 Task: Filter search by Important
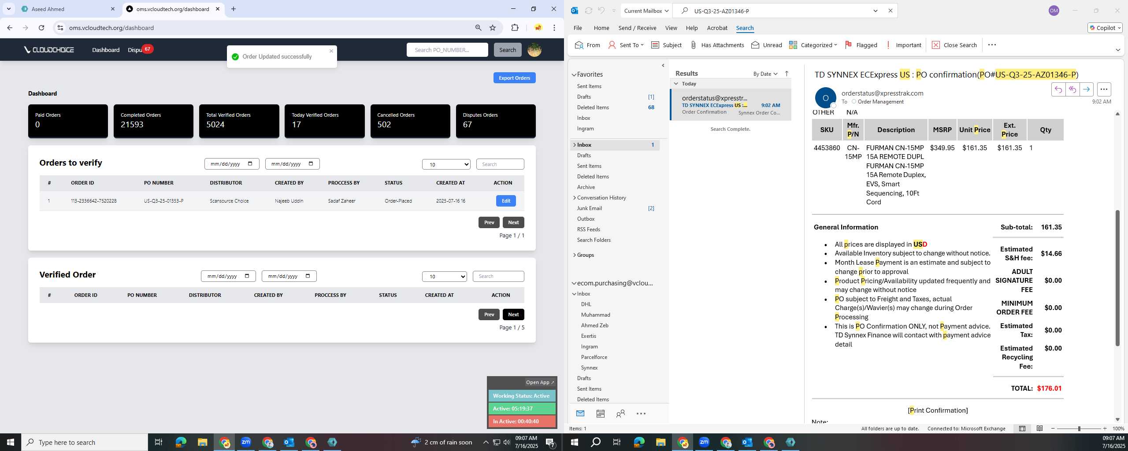(903, 45)
